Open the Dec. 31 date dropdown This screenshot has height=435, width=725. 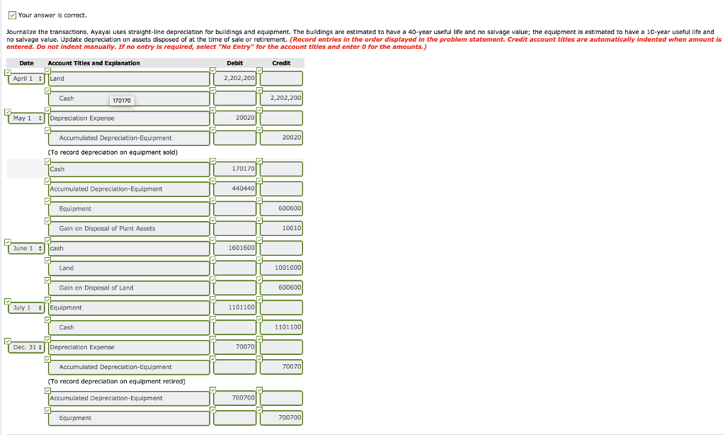point(26,346)
